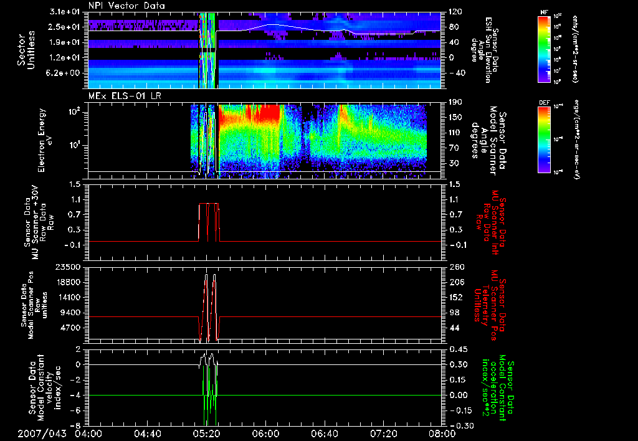Select the NF color bar swatch
This screenshot has height=441, width=638.
point(545,49)
